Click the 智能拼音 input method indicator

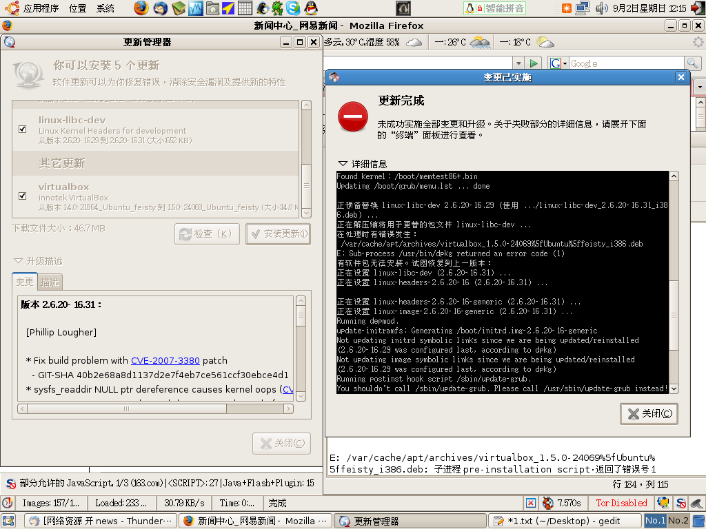tap(494, 8)
